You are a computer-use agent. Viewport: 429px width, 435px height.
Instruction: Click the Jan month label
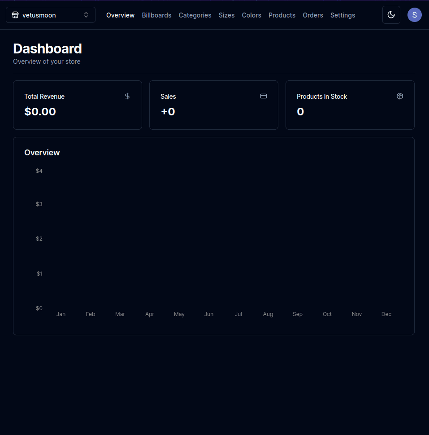pos(61,314)
